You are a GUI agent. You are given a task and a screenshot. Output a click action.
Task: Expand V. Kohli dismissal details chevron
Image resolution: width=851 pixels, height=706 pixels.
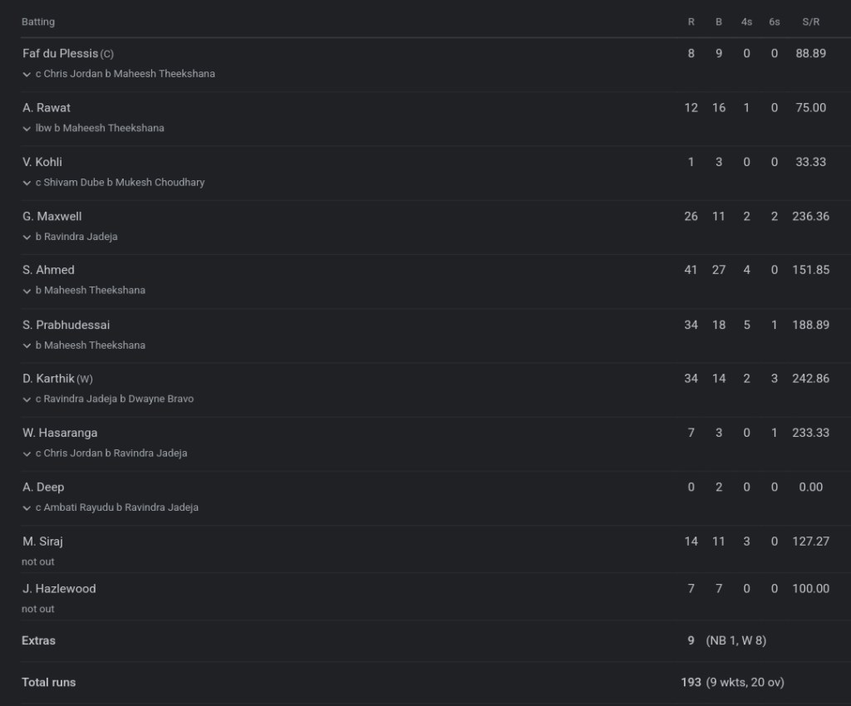coord(27,183)
